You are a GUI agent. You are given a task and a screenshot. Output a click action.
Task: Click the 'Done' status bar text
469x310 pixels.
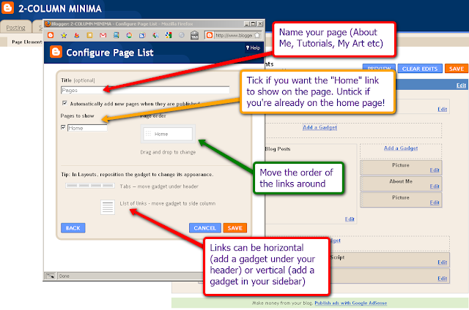(x=64, y=276)
